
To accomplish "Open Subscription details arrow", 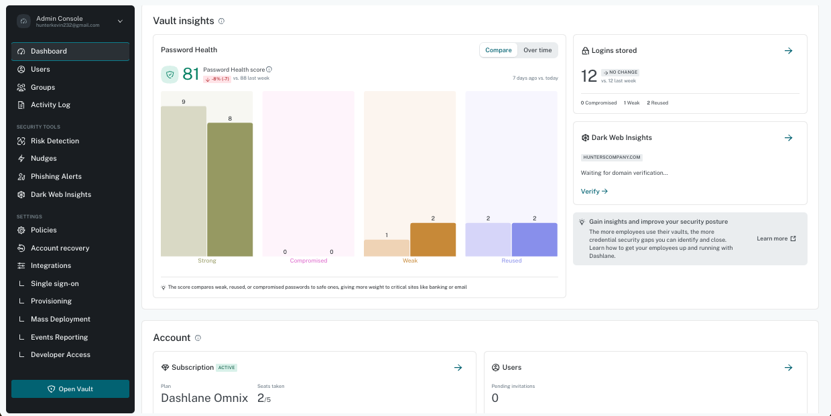I will tap(458, 368).
